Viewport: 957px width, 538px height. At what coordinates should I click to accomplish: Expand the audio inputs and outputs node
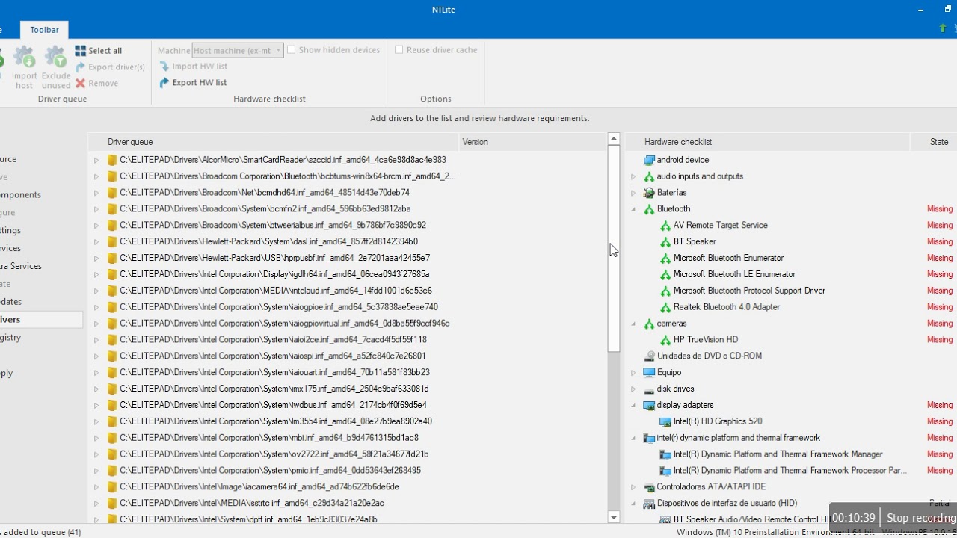pos(633,176)
